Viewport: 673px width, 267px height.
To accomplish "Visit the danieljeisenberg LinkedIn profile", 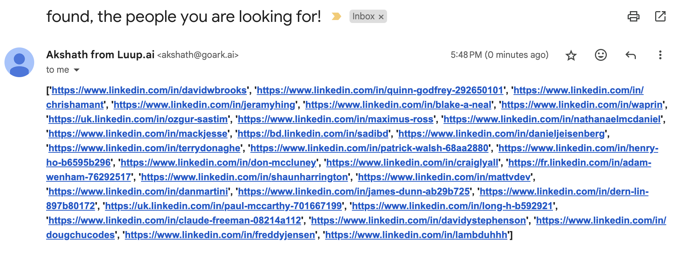I will coord(502,133).
